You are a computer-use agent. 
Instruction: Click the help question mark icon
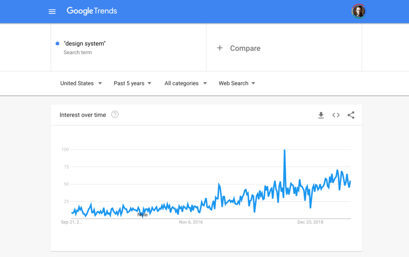[115, 115]
